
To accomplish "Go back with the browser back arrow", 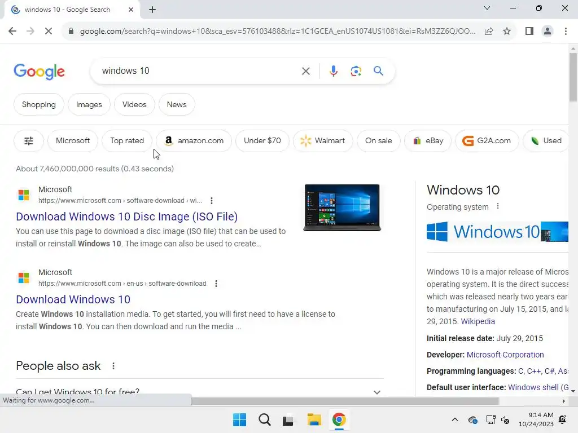I will (x=12, y=32).
